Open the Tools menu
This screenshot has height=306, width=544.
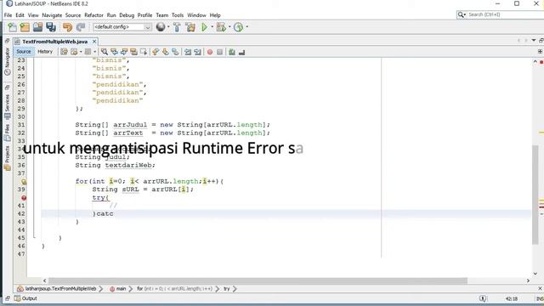point(178,15)
